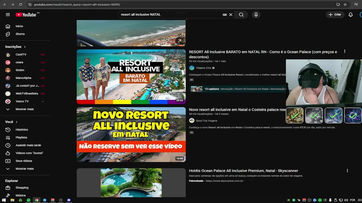Open Ocean Palace video title link
This screenshot has width=362, height=203.
point(263,54)
